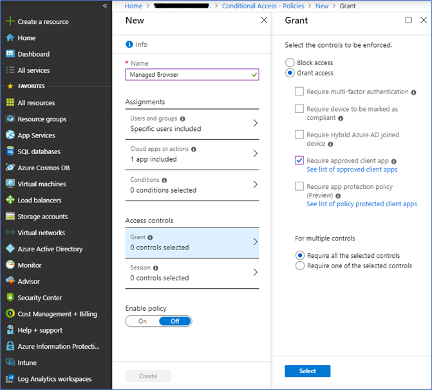Image resolution: width=432 pixels, height=390 pixels.
Task: Close the New policy pane
Action: pos(264,20)
